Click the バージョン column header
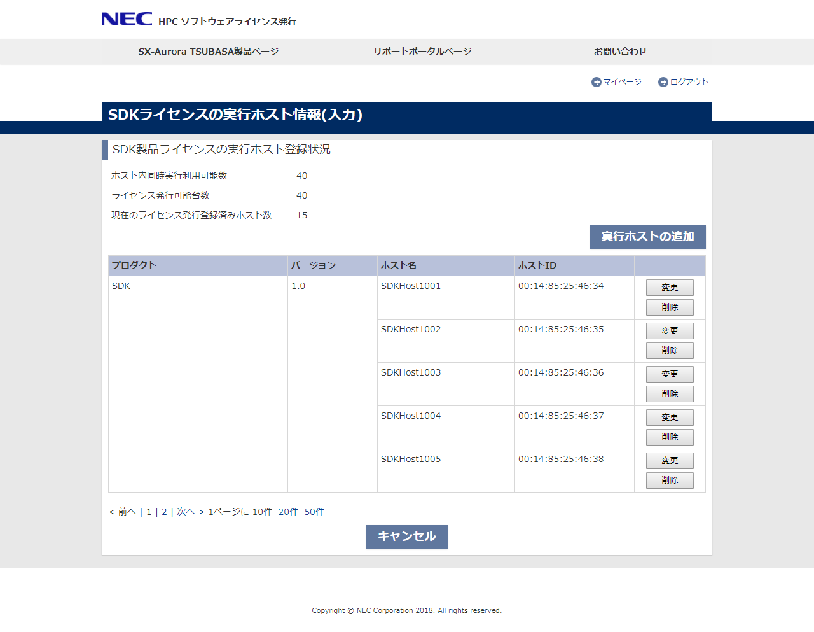The image size is (814, 632). [x=333, y=265]
